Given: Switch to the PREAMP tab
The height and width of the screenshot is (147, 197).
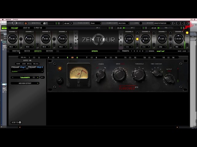Looking at the screenshot, I should pos(14,28).
